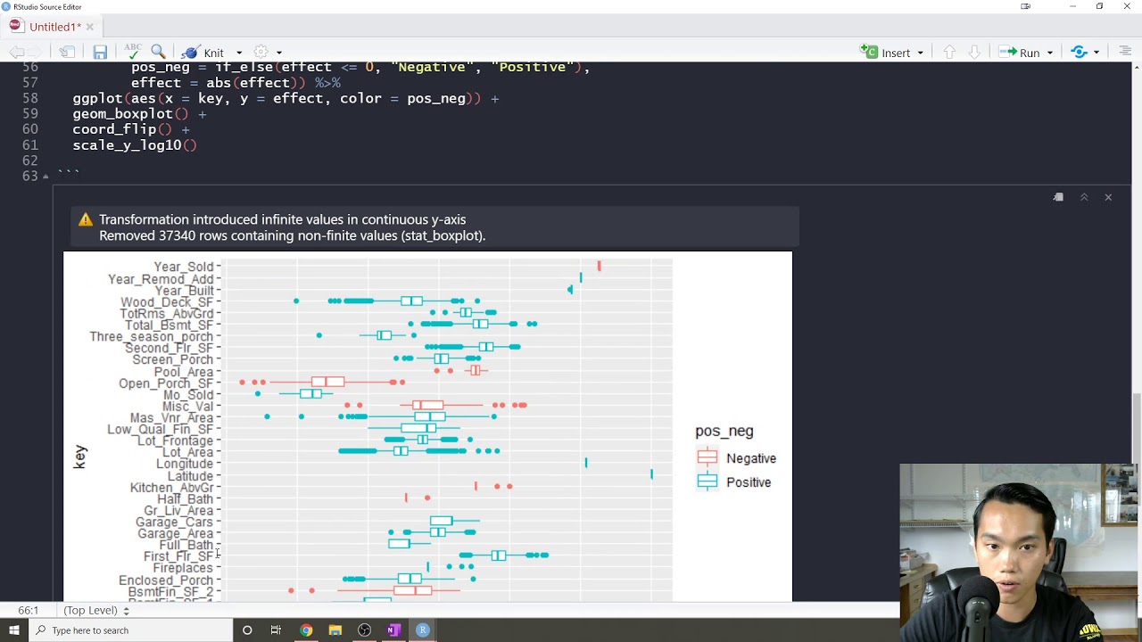Click the Go forward navigation arrow

(33, 53)
